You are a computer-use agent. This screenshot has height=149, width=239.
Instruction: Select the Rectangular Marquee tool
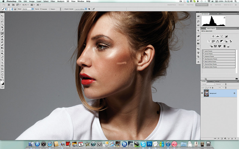pyautogui.click(x=2, y=19)
